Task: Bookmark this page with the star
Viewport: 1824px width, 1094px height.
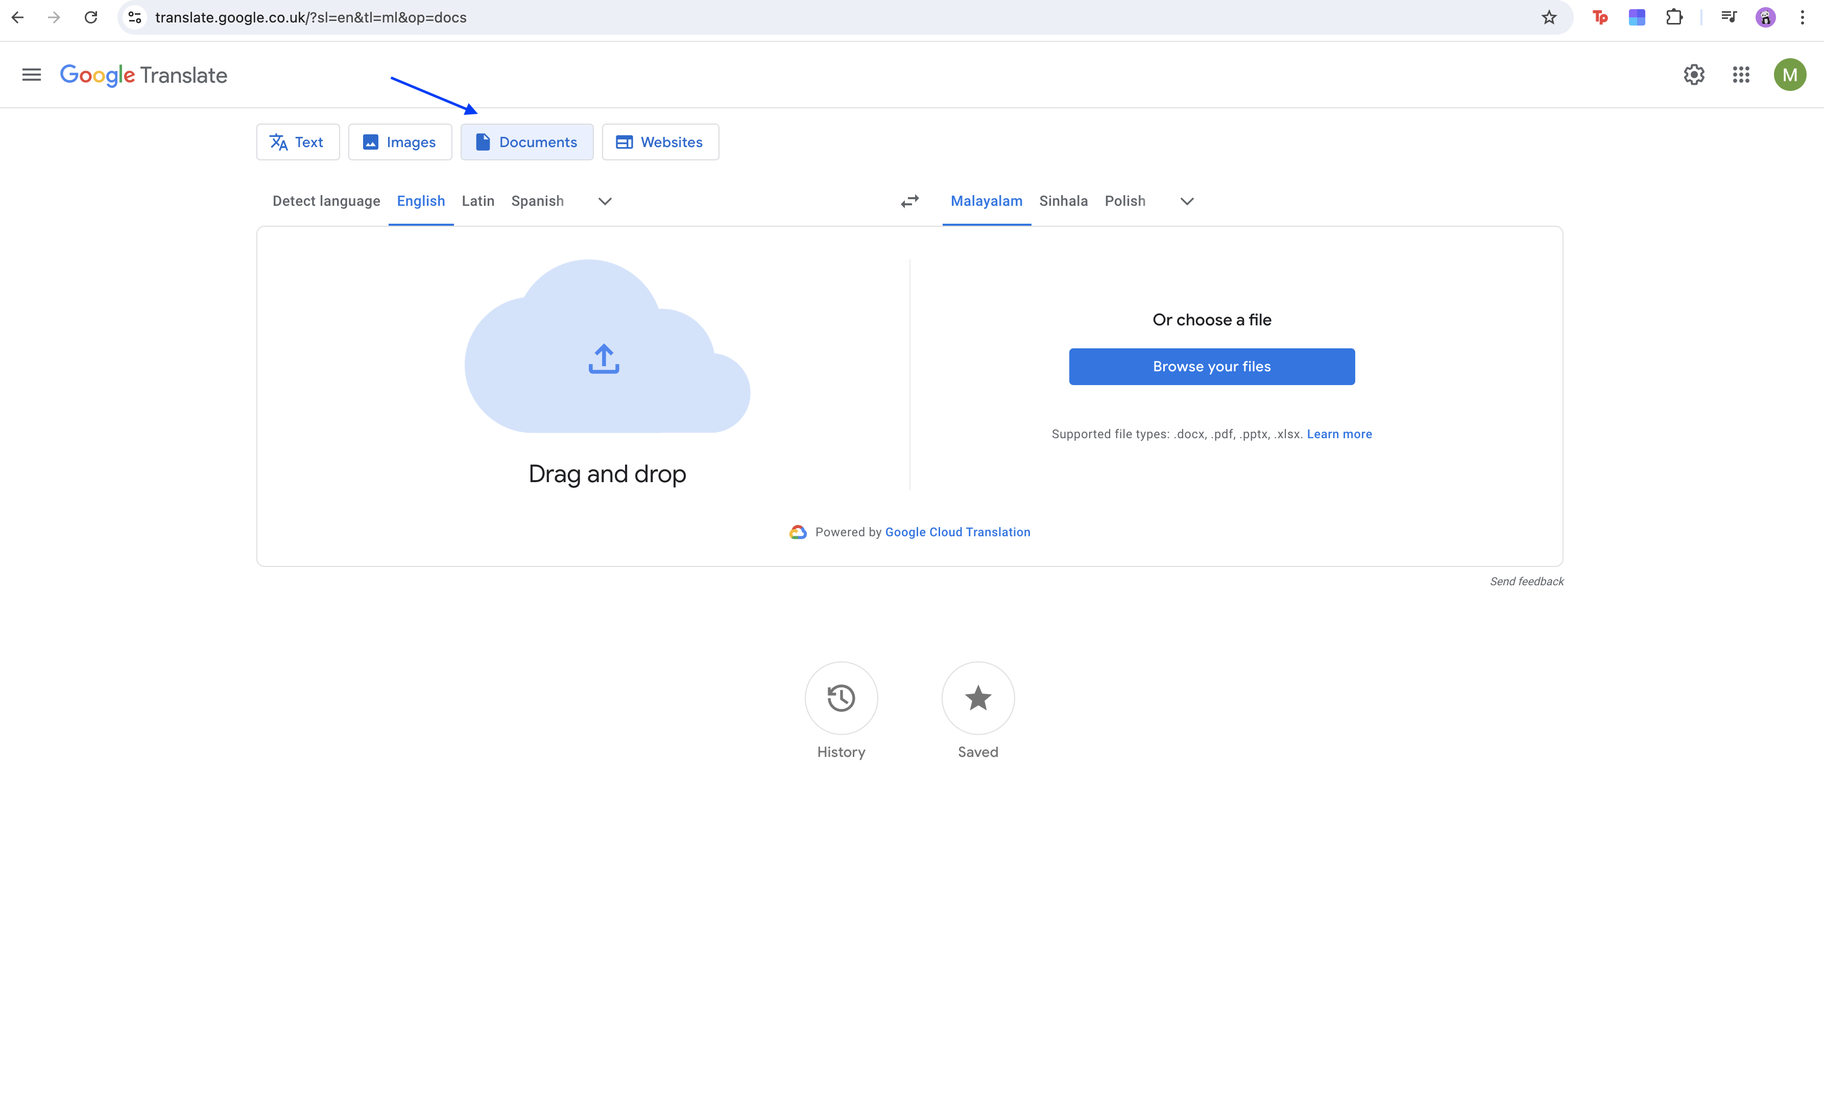Action: click(x=1548, y=17)
